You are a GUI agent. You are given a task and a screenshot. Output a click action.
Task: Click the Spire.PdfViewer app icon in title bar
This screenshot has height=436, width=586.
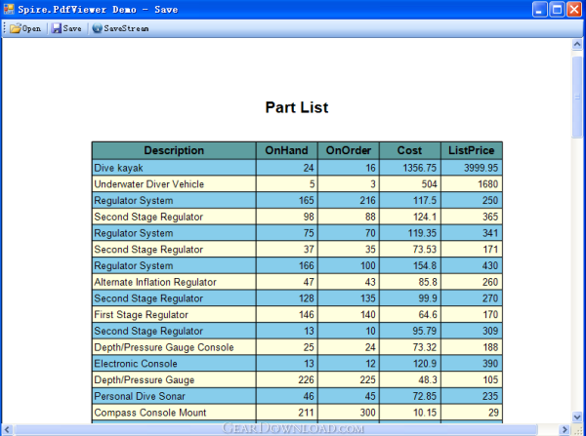[x=9, y=9]
